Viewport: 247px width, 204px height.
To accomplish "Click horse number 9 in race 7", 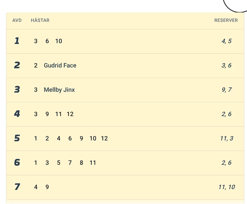I will [47, 187].
